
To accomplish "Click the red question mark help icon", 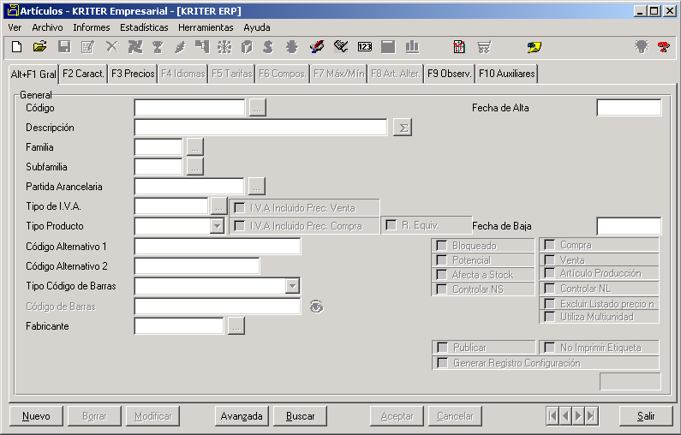I will [x=663, y=46].
